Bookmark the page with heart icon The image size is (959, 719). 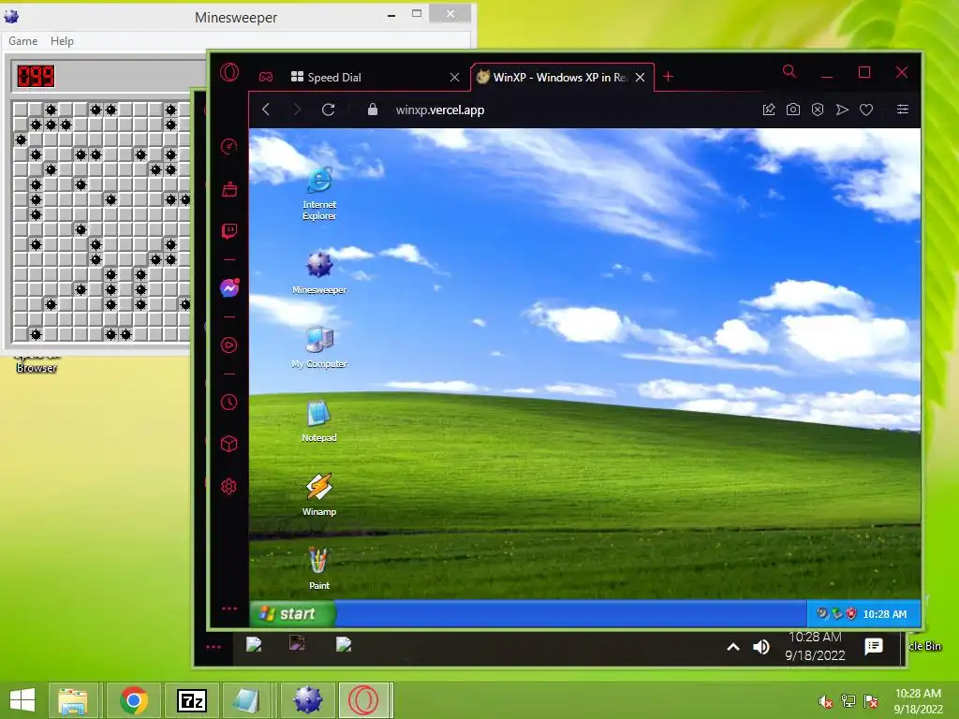point(866,110)
